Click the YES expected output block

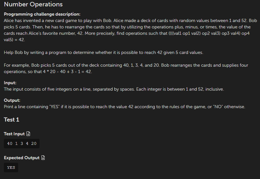[x=11, y=168]
